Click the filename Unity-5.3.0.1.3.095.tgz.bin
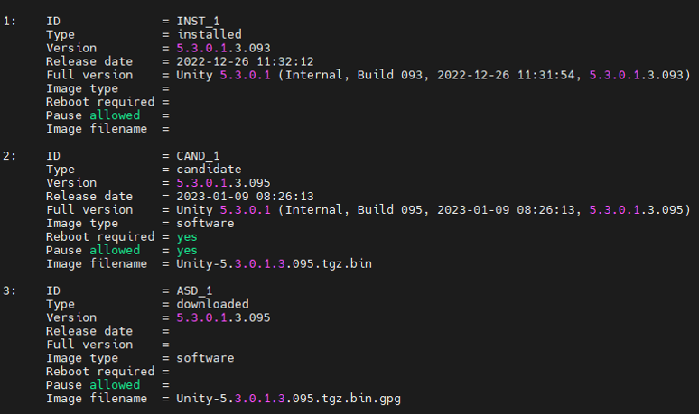The width and height of the screenshot is (699, 414). coord(274,263)
